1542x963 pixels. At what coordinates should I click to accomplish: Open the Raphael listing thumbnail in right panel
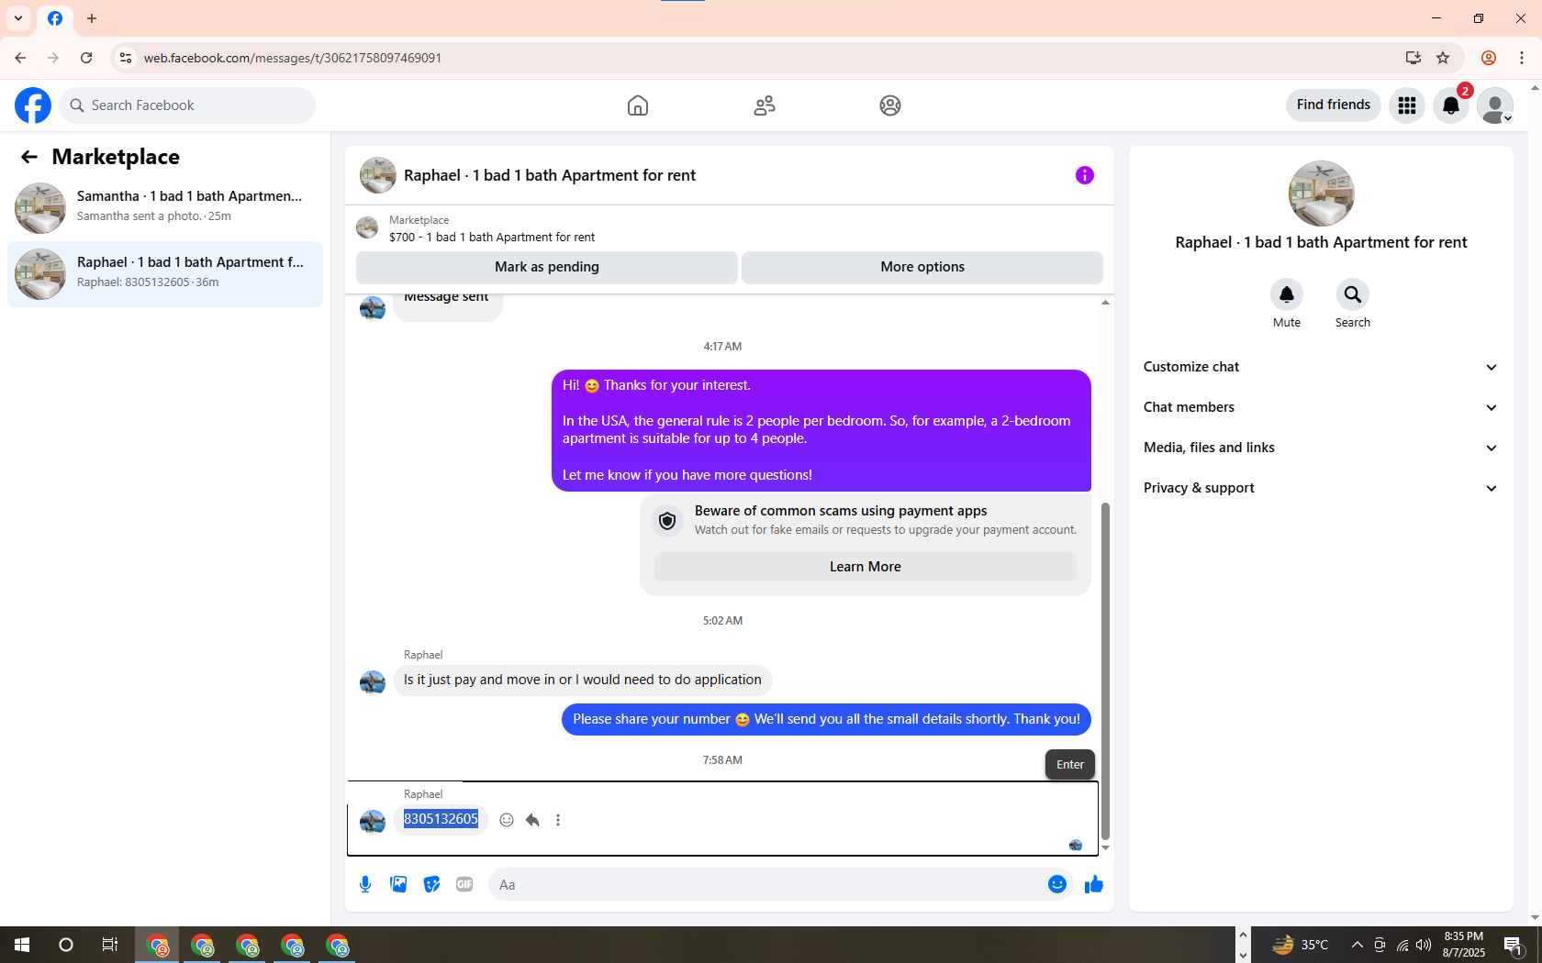pos(1322,194)
